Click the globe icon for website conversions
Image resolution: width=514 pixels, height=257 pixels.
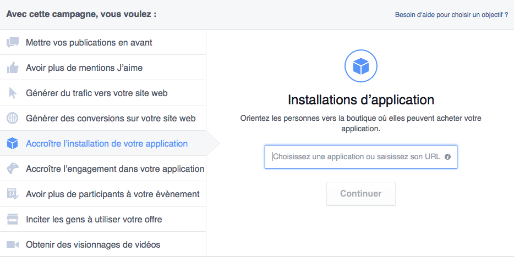pos(12,118)
